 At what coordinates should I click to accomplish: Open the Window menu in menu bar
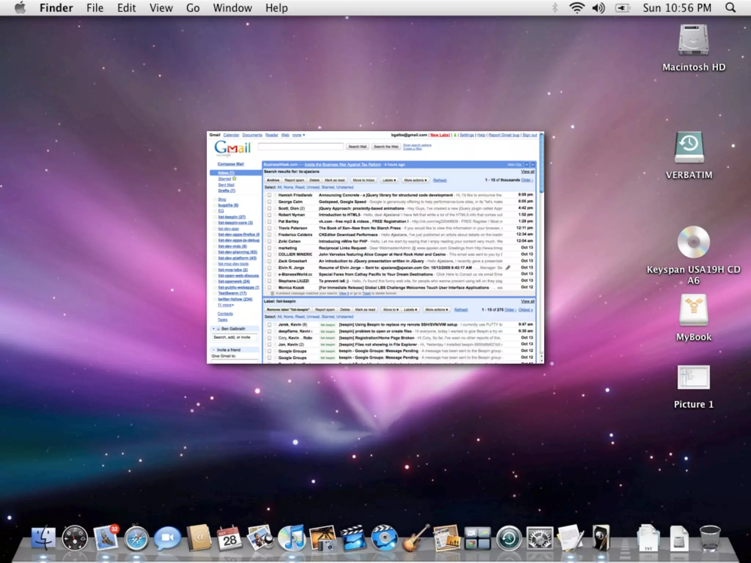coord(232,8)
